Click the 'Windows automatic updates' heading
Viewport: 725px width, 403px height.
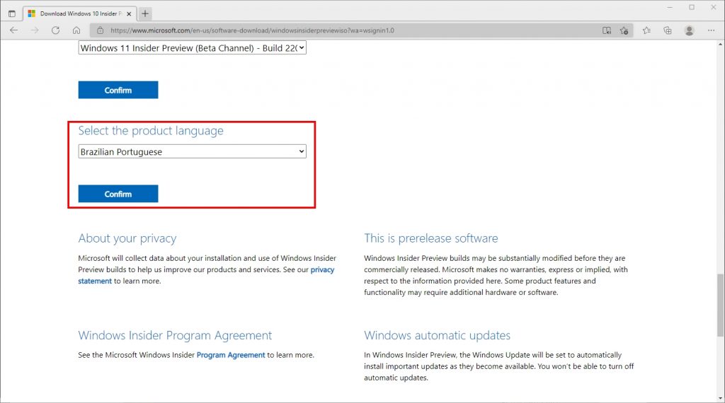pos(437,335)
